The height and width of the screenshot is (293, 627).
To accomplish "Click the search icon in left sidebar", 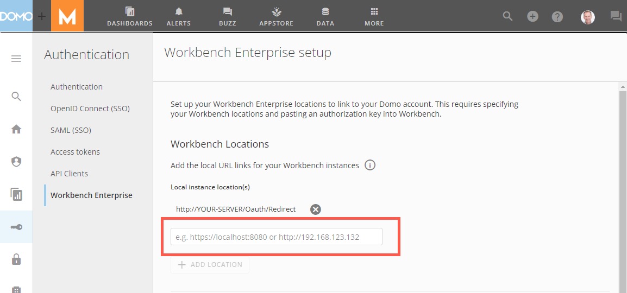I will pyautogui.click(x=16, y=97).
